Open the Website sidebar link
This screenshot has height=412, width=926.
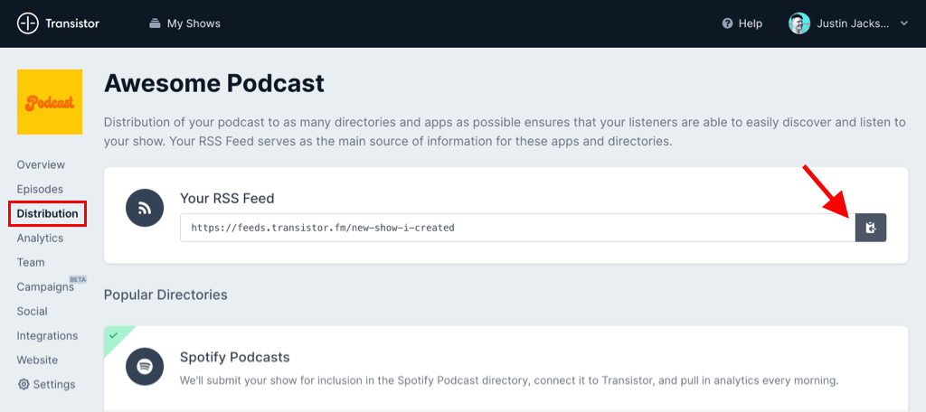coord(37,360)
